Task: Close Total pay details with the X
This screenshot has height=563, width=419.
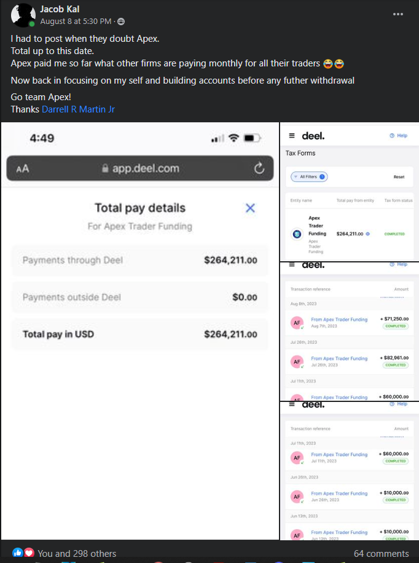Action: tap(250, 208)
